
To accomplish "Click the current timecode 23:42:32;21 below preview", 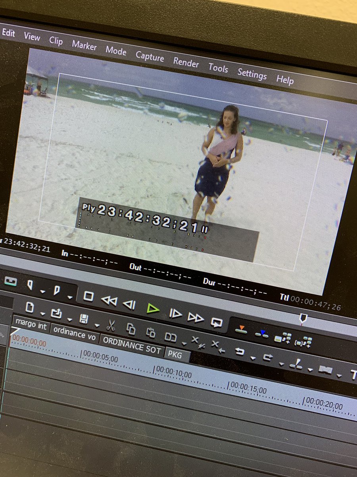I will click(27, 245).
